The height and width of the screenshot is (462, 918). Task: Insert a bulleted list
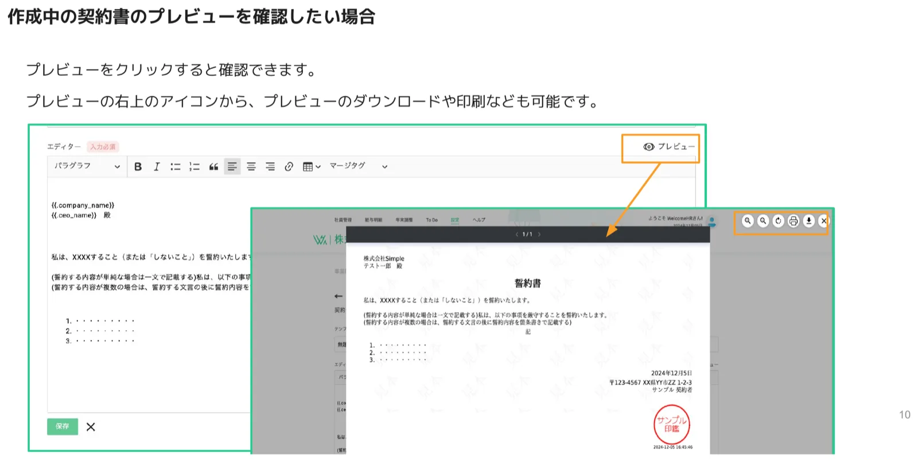click(176, 167)
